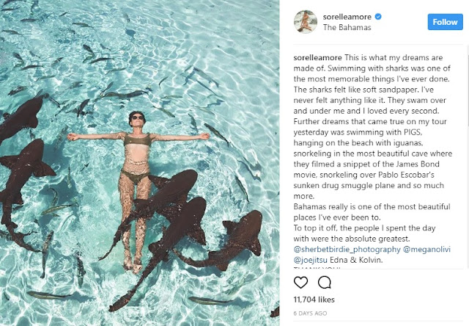Visit the @meganolivi mention

(x=426, y=250)
